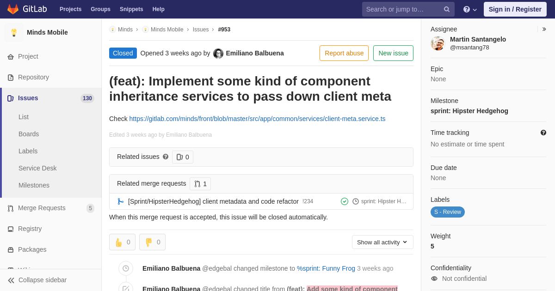This screenshot has width=555, height=291.
Task: Click the Closed status badge
Action: [x=123, y=53]
